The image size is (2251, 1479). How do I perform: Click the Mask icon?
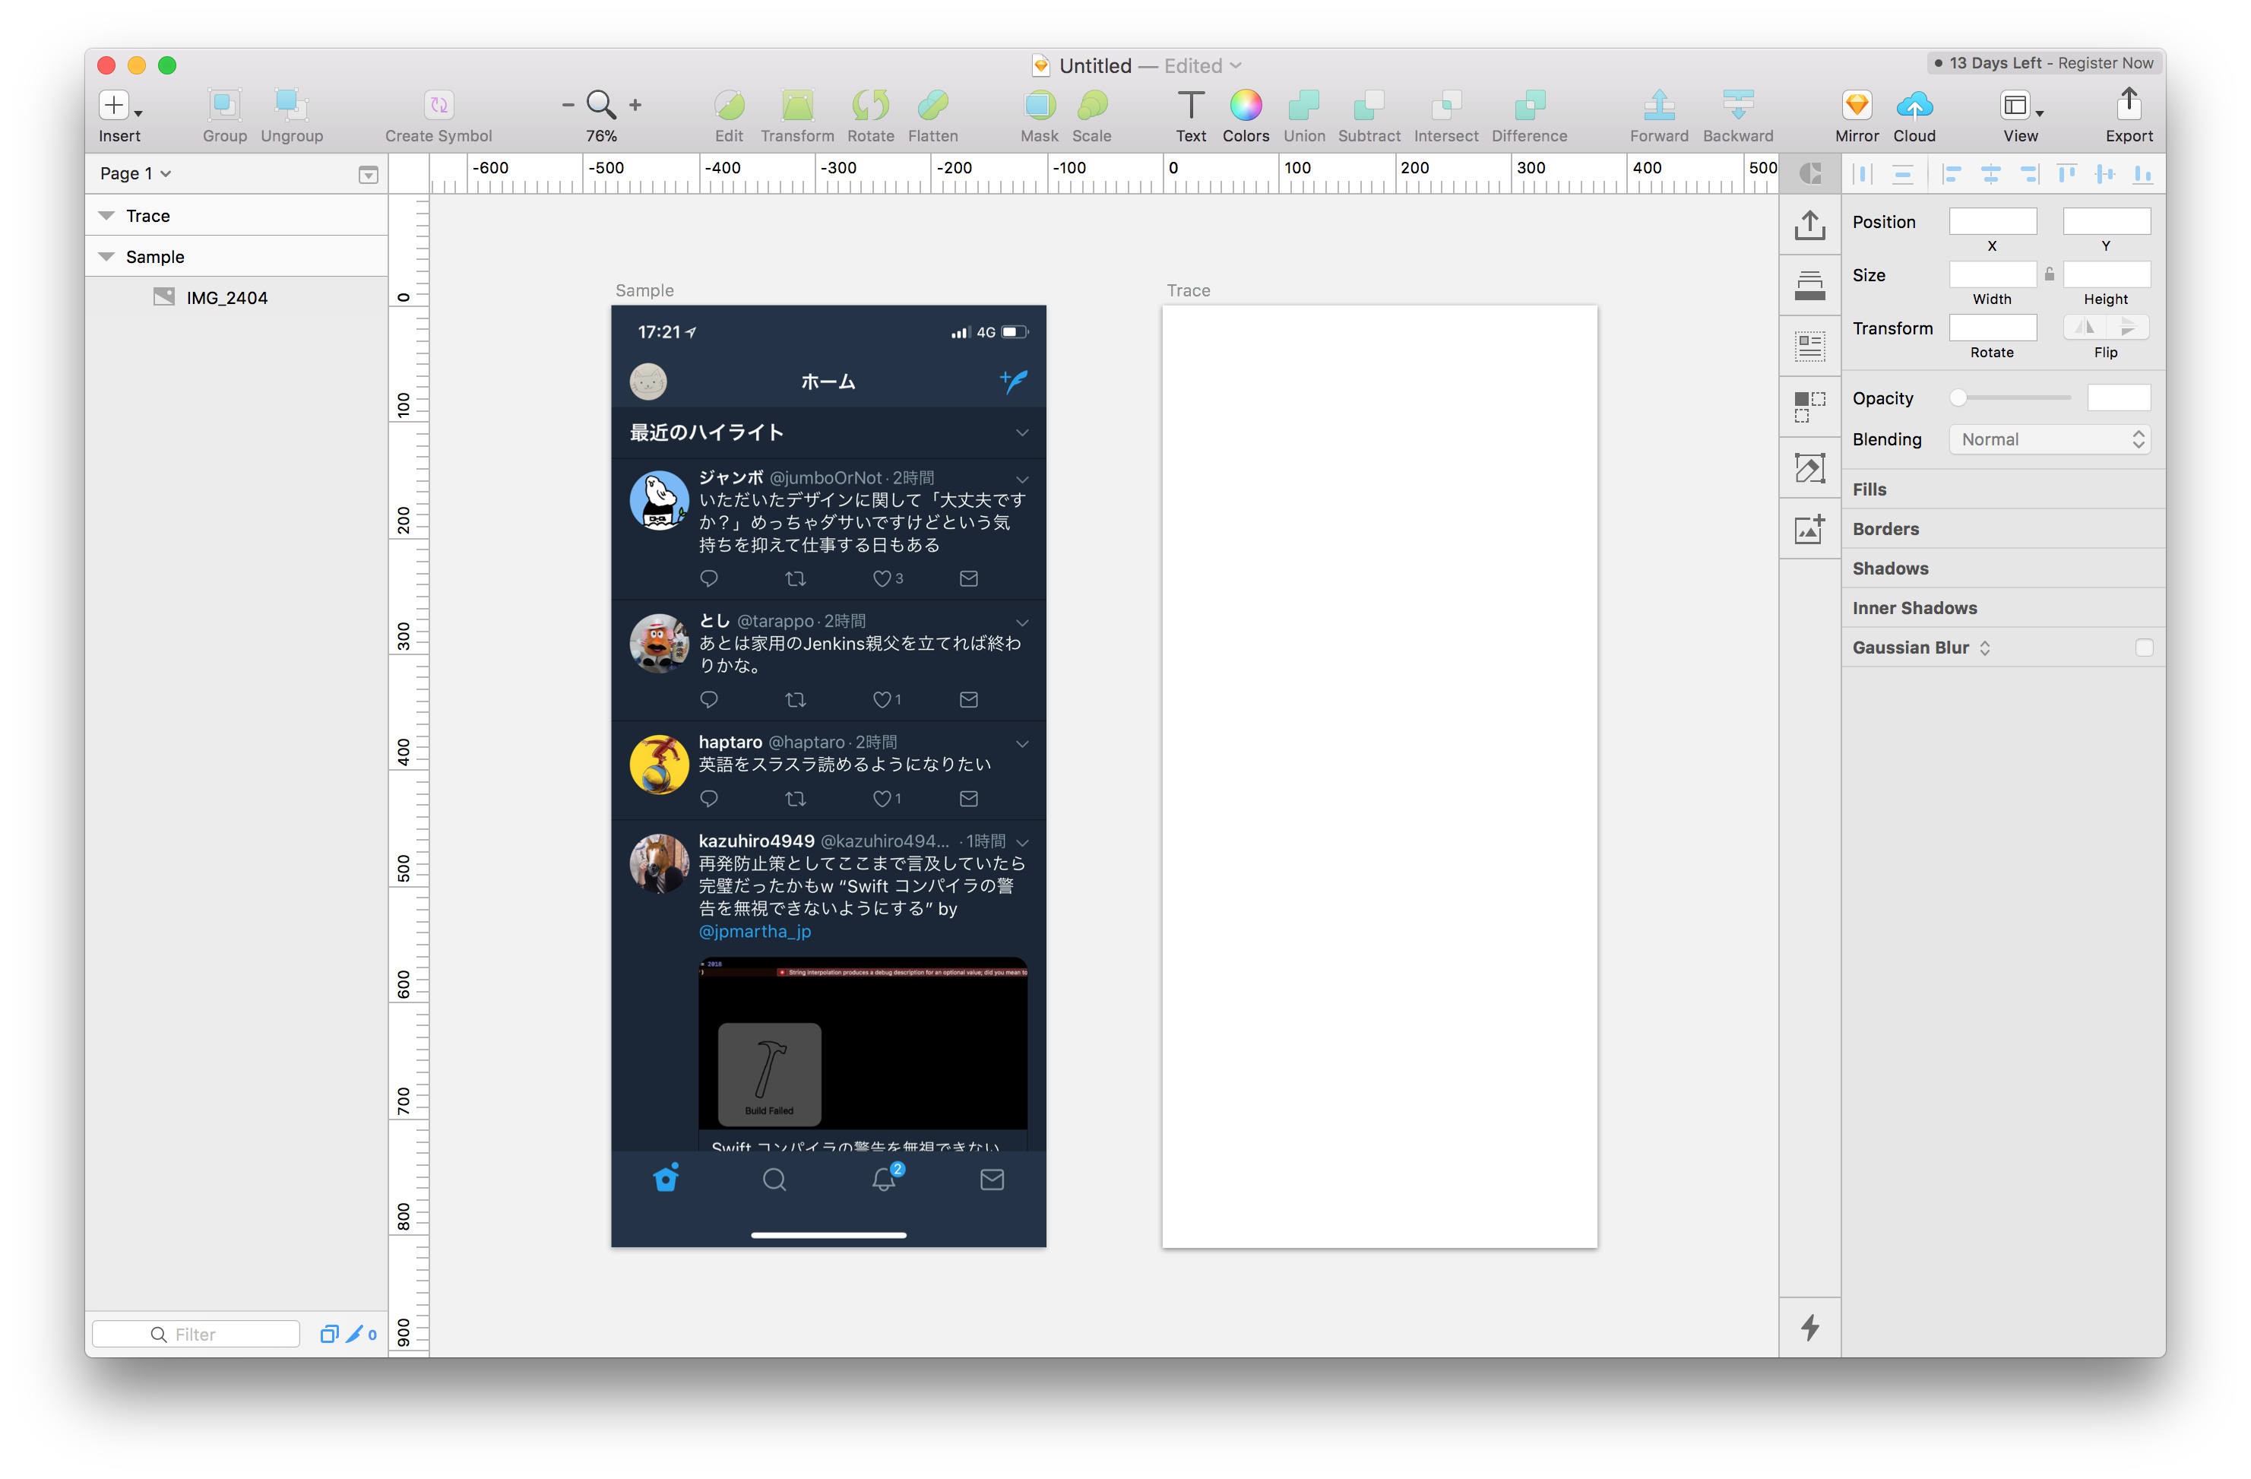click(x=1040, y=105)
